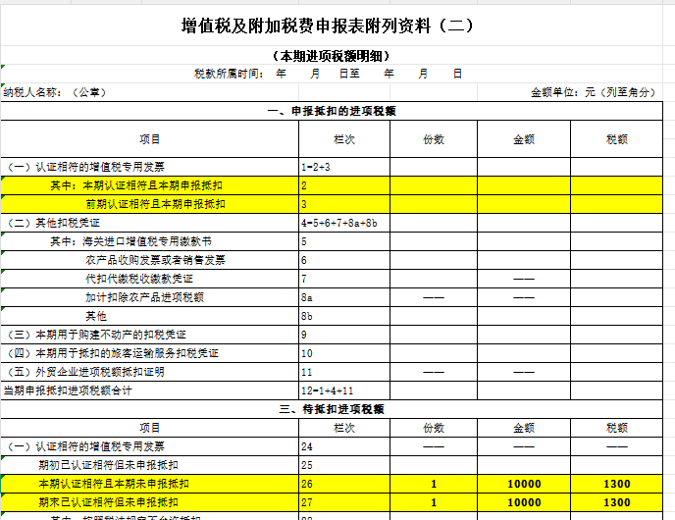Viewport: 675px width, 520px height.
Task: Select the 栏次 cell 24
Action: click(x=344, y=446)
